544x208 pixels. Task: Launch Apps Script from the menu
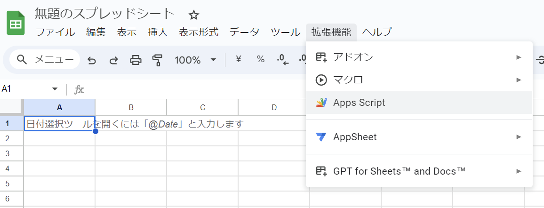419,103
